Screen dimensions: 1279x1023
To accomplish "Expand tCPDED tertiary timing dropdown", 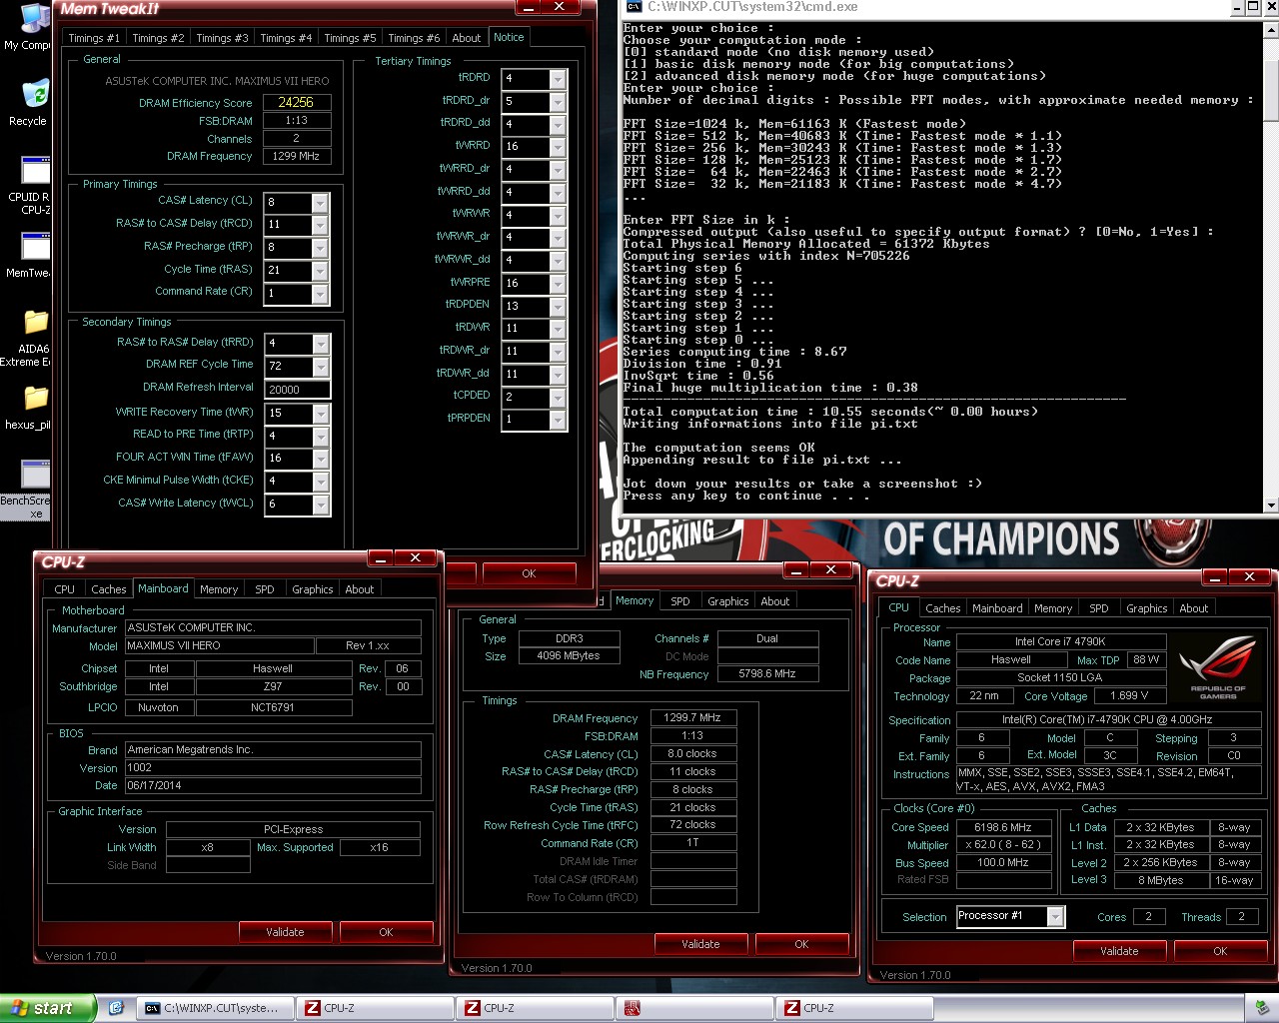I will [x=558, y=397].
